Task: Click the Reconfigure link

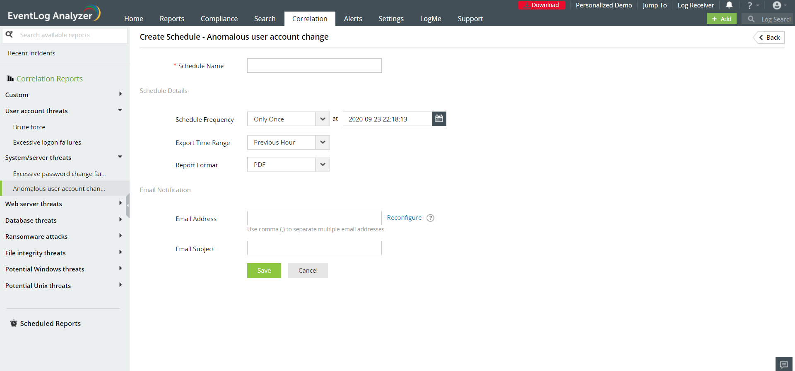Action: [x=404, y=218]
